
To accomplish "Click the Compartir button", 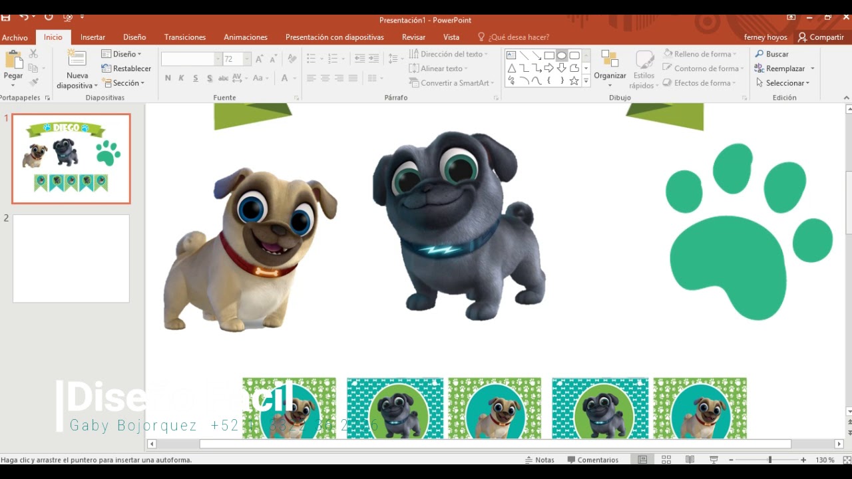I will (821, 37).
